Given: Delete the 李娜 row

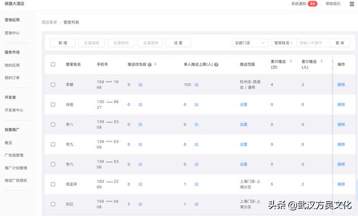Looking at the screenshot, I should point(341,84).
